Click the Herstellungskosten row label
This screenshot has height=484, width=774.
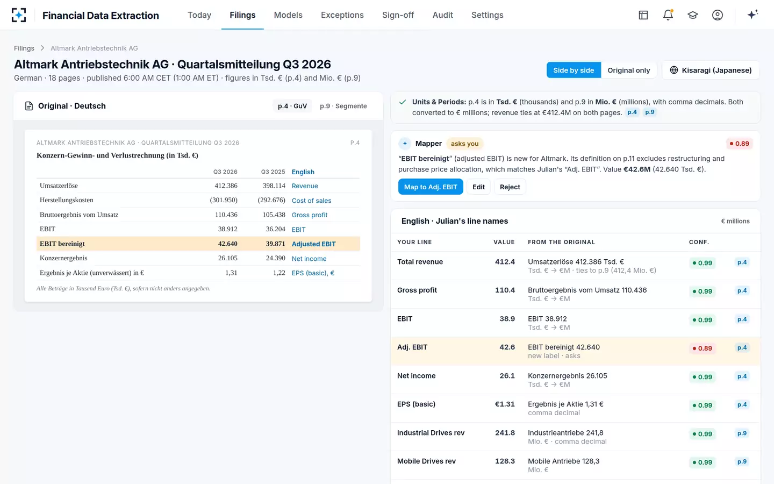[x=67, y=200]
